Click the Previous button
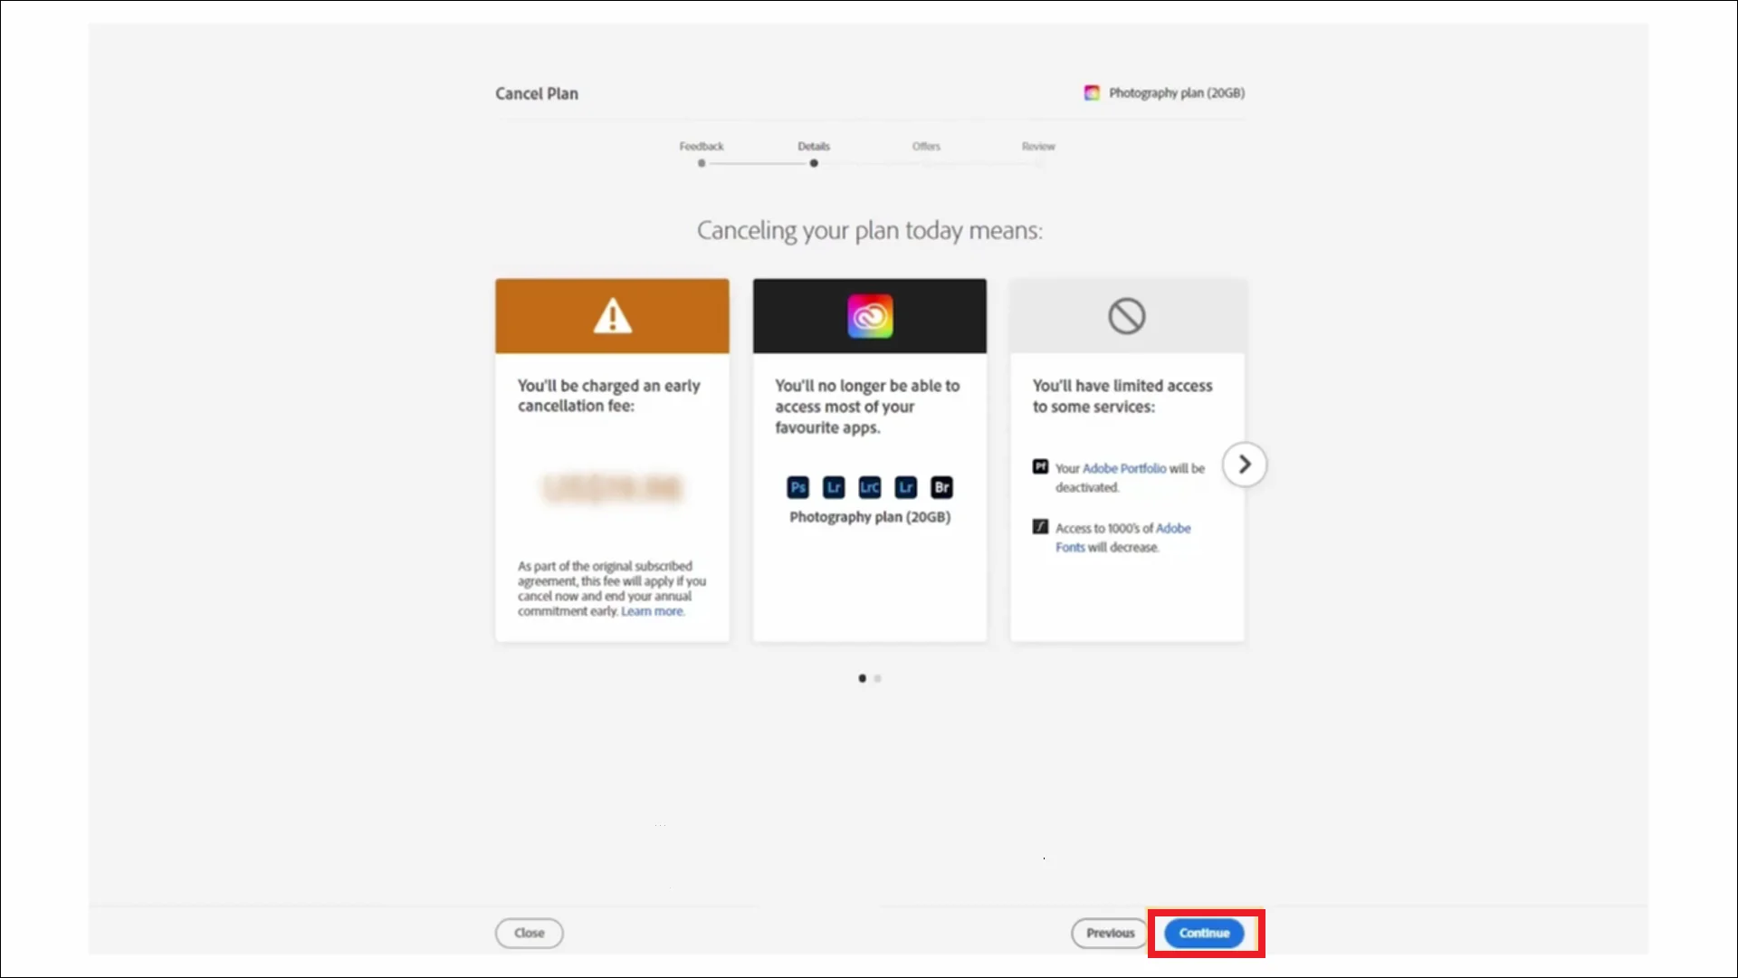This screenshot has width=1738, height=978. coord(1110,933)
